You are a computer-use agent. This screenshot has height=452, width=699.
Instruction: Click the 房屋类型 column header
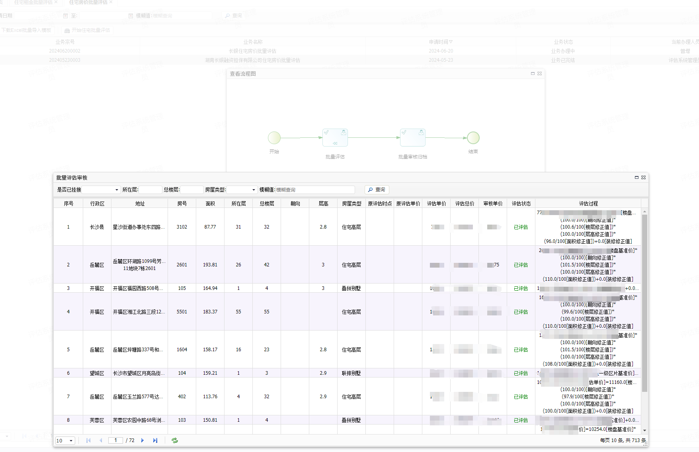click(x=351, y=203)
